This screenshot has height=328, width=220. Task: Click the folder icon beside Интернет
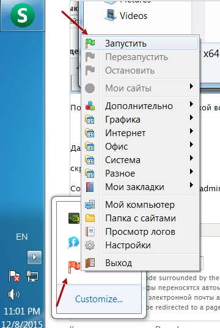(90, 133)
